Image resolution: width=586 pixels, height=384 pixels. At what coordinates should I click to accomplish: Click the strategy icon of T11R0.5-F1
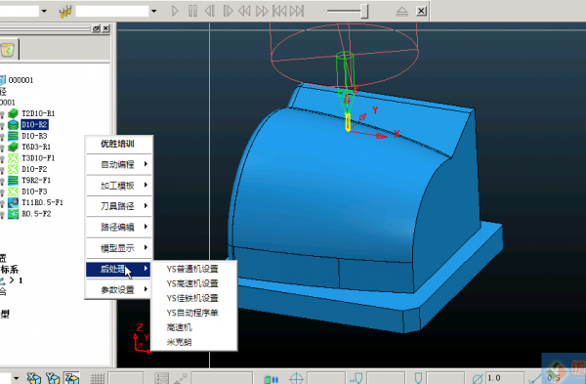click(13, 202)
